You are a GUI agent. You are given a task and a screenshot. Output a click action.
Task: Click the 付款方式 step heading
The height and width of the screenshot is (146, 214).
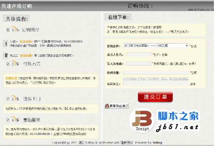click(32, 64)
